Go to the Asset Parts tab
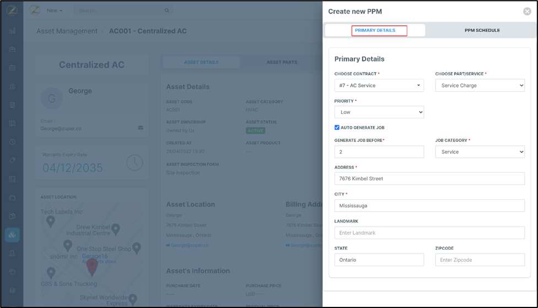538x308 pixels. click(282, 62)
